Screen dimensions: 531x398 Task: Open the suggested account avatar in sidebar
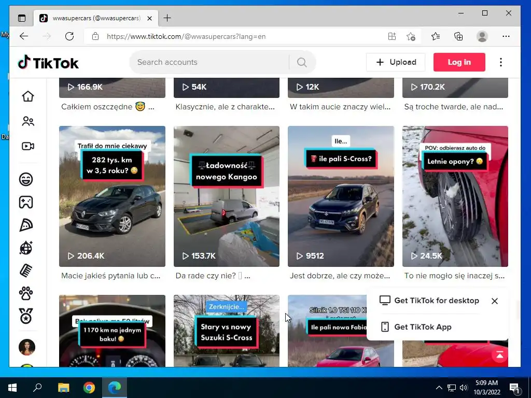pyautogui.click(x=27, y=347)
